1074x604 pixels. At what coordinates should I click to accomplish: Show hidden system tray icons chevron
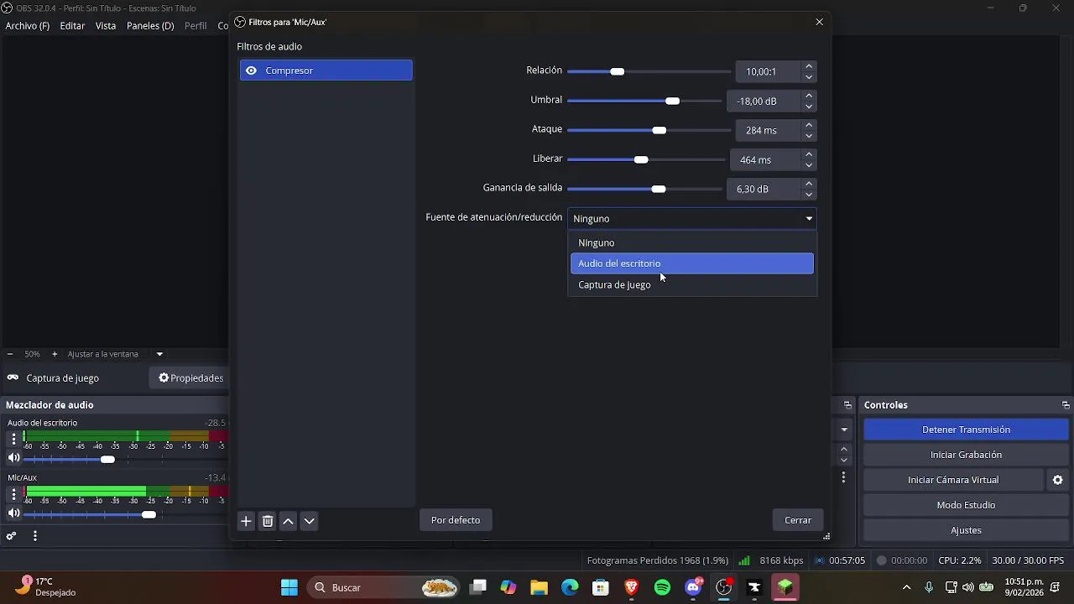[906, 587]
